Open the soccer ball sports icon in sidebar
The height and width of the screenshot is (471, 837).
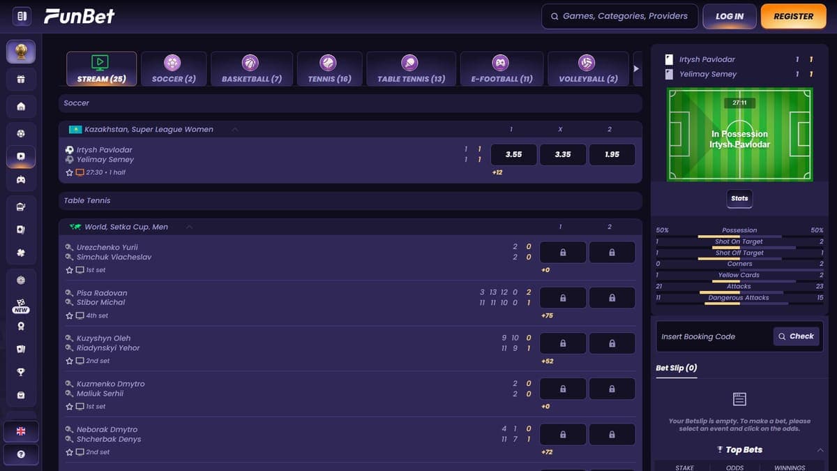click(x=21, y=133)
